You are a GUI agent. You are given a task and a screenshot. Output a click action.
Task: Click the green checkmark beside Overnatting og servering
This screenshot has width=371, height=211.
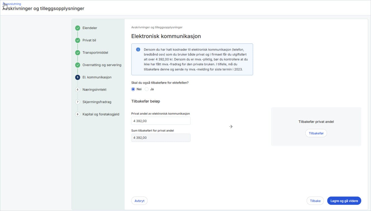click(x=78, y=65)
